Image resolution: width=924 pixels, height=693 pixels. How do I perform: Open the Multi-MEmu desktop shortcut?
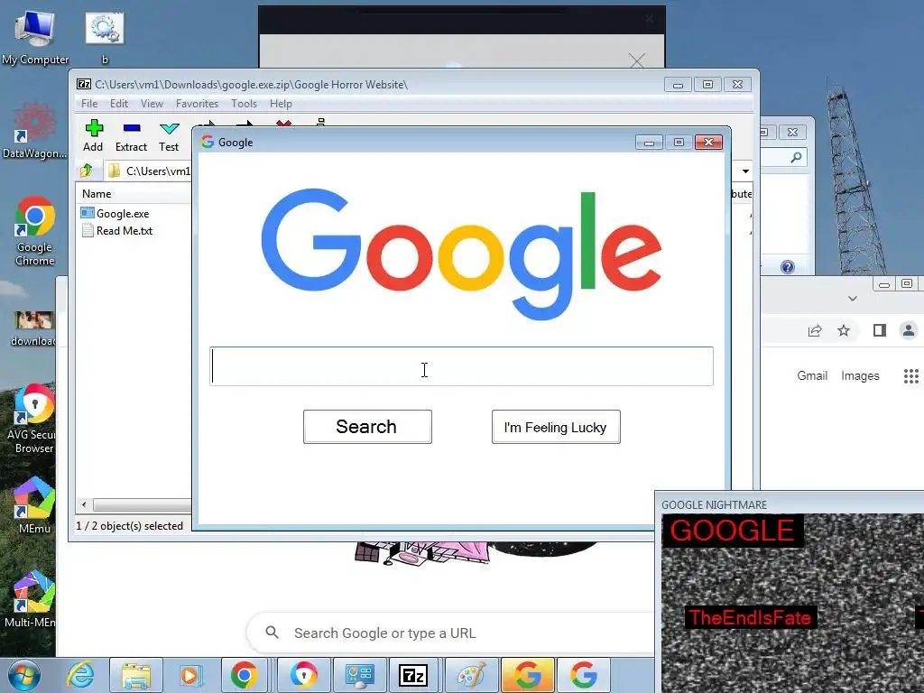31,598
